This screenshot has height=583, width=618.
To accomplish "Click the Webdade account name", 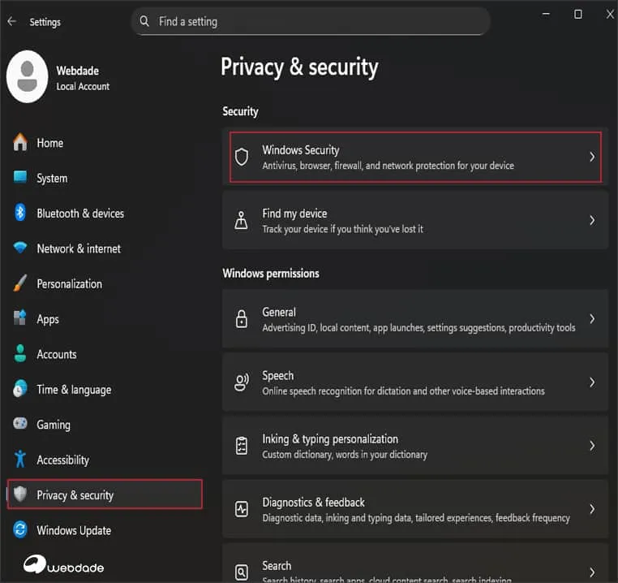I will (x=78, y=71).
